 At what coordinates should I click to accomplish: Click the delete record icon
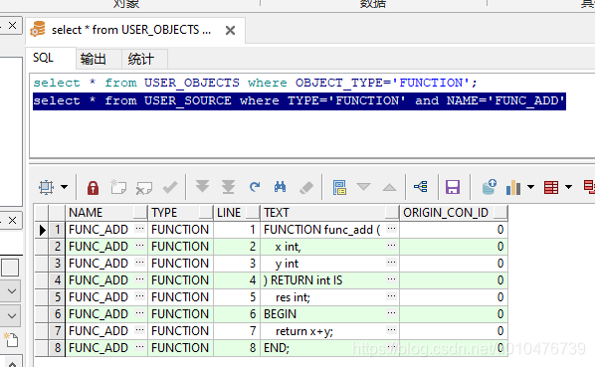click(144, 187)
